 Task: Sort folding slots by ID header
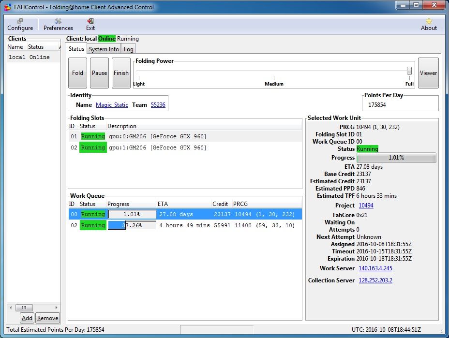pos(74,126)
